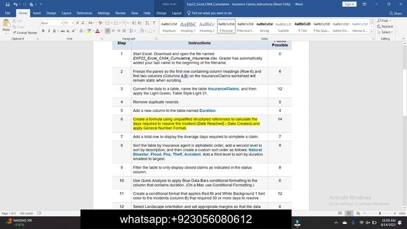
Task: Click the Read Mode view icon
Action: tap(340, 213)
